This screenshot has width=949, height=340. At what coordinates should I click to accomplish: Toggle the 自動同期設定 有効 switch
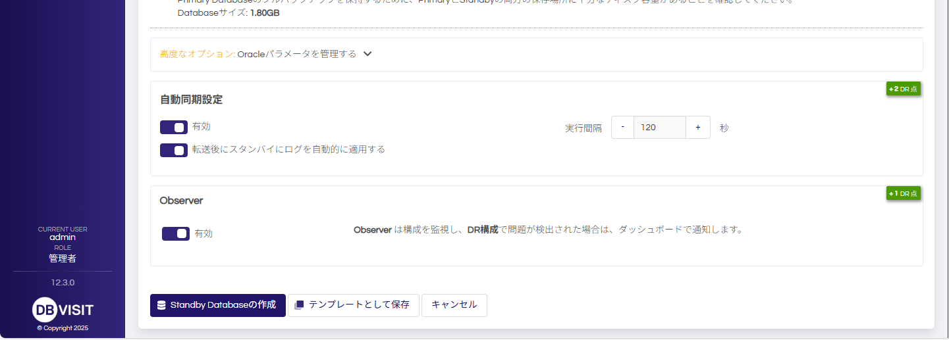174,127
